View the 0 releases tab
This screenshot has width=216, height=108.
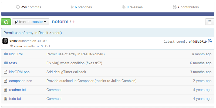pyautogui.click(x=132, y=7)
